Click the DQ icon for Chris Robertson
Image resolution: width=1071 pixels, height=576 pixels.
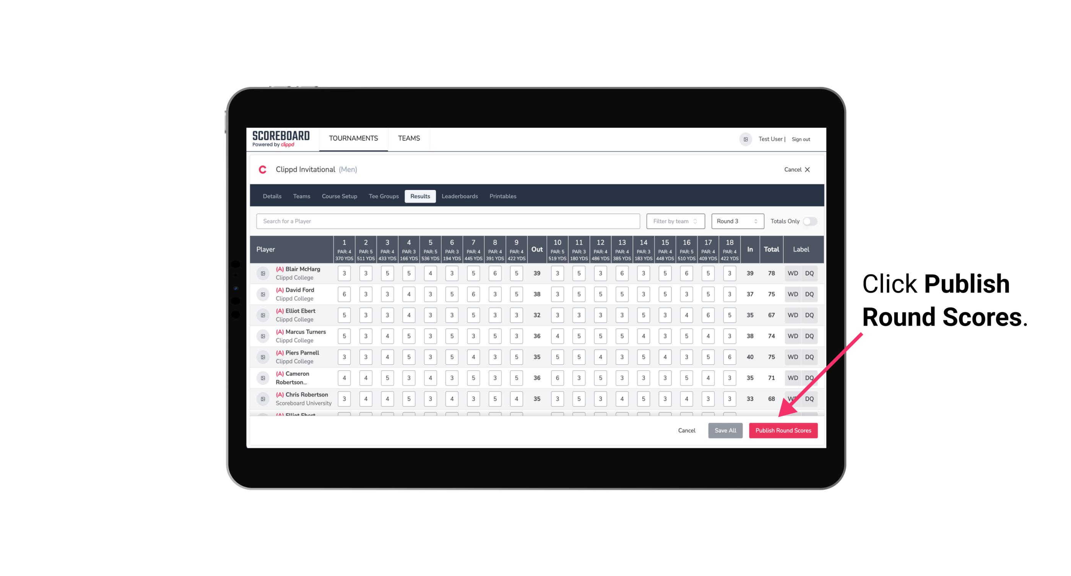pos(809,399)
